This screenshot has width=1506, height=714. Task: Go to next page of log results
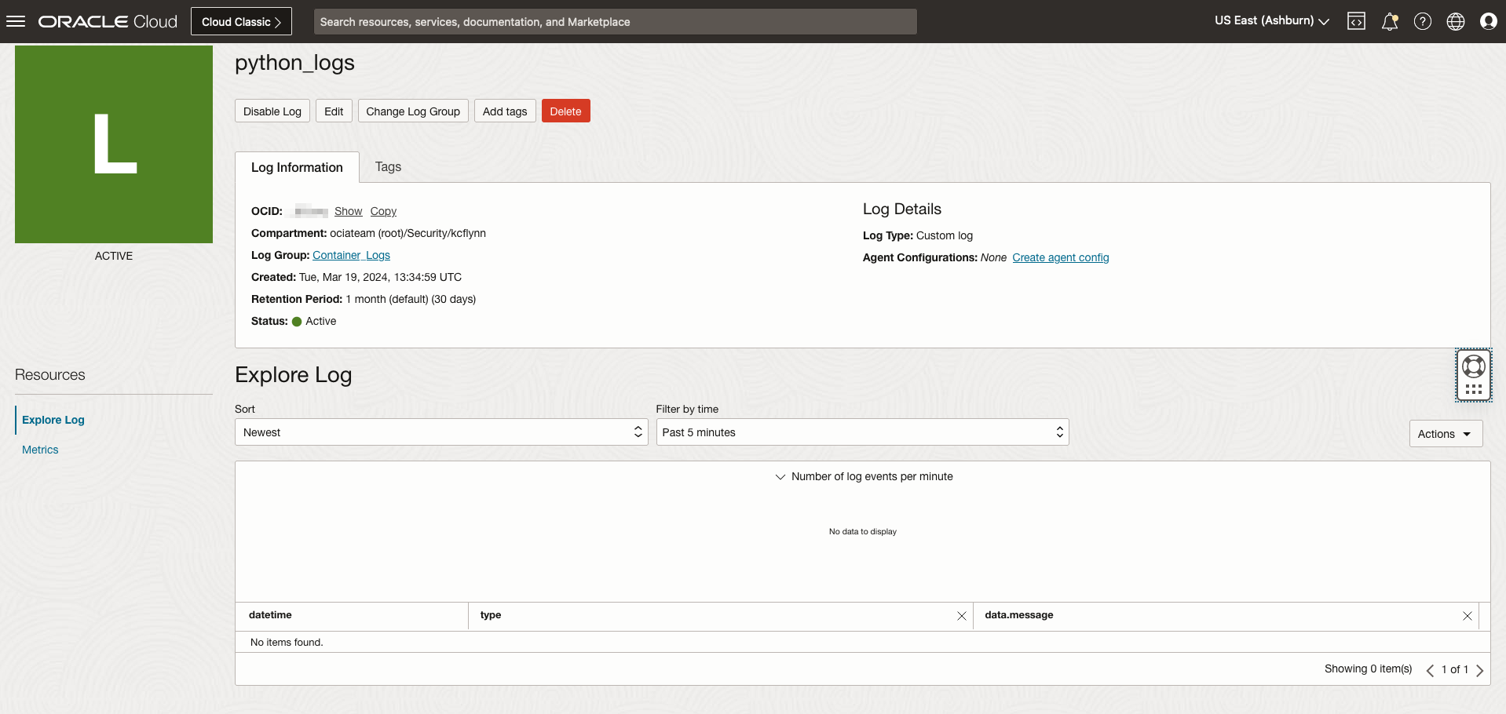(1479, 670)
